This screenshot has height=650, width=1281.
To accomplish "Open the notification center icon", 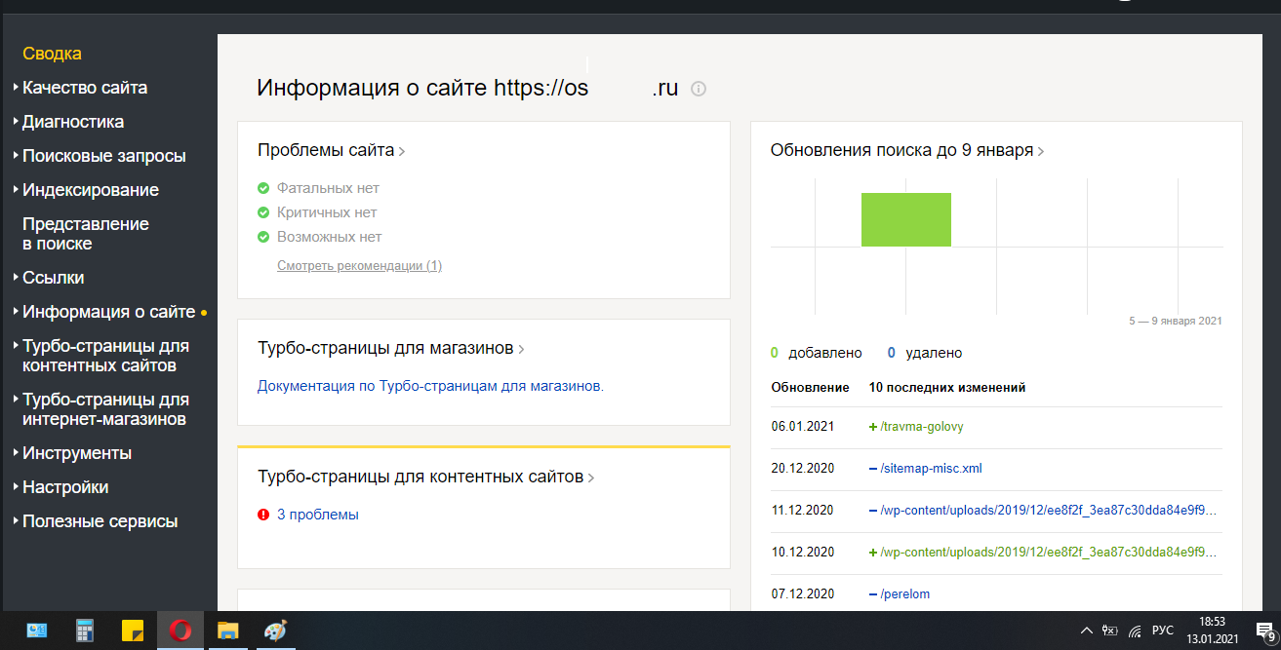I will [1264, 631].
